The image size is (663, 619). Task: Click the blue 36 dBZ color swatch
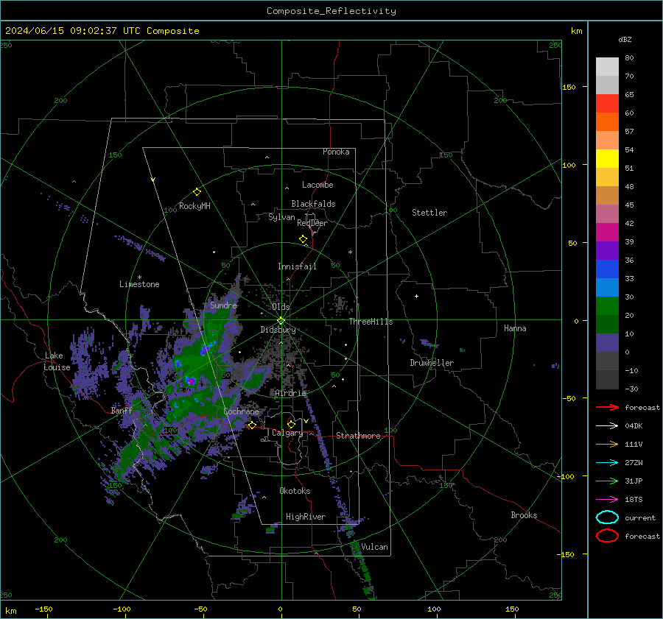(607, 269)
